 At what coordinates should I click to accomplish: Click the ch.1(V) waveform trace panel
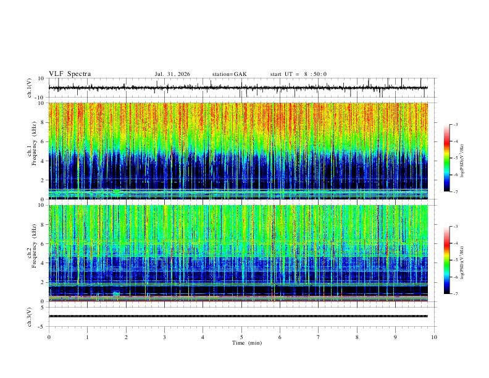click(x=238, y=88)
